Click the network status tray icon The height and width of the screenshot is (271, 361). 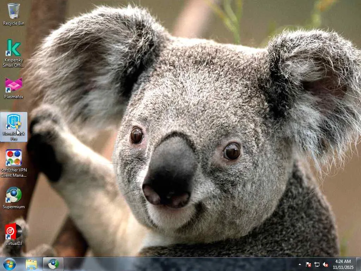pyautogui.click(x=317, y=265)
